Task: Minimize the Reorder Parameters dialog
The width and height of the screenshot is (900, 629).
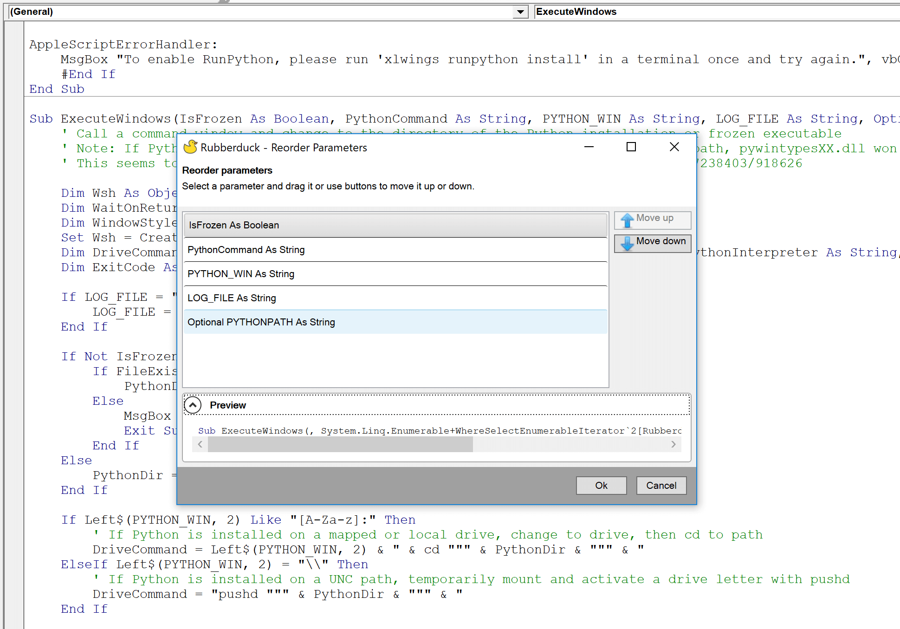Action: [589, 147]
